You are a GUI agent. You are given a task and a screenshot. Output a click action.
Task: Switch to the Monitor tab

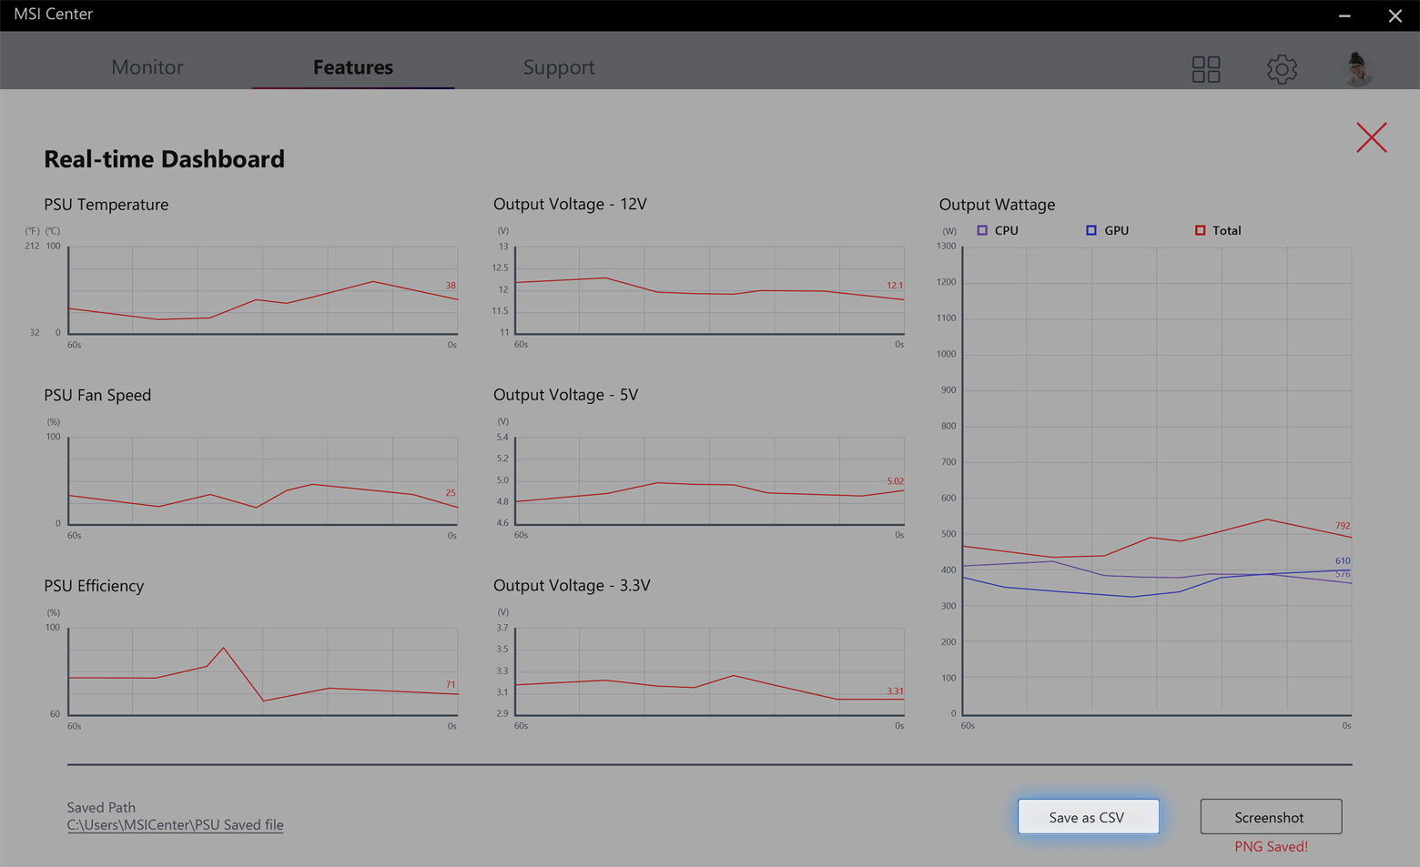pos(147,66)
